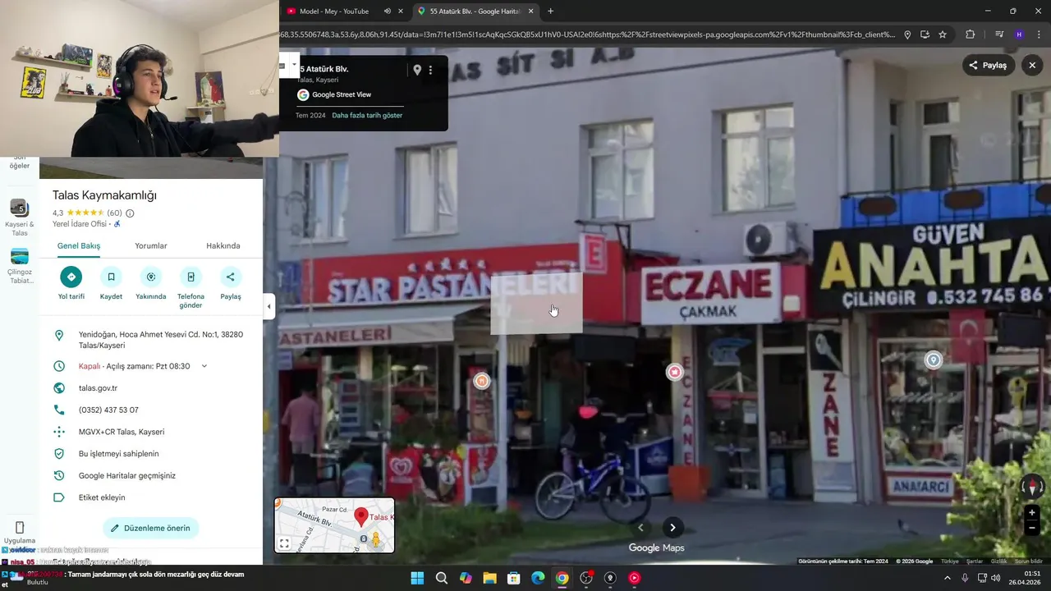Click the orange restaurant marker on Star Pastaneleri
This screenshot has width=1051, height=591.
482,381
